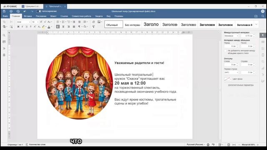Apply Subscript formatting
This screenshot has height=150, width=267.
tap(39, 27)
